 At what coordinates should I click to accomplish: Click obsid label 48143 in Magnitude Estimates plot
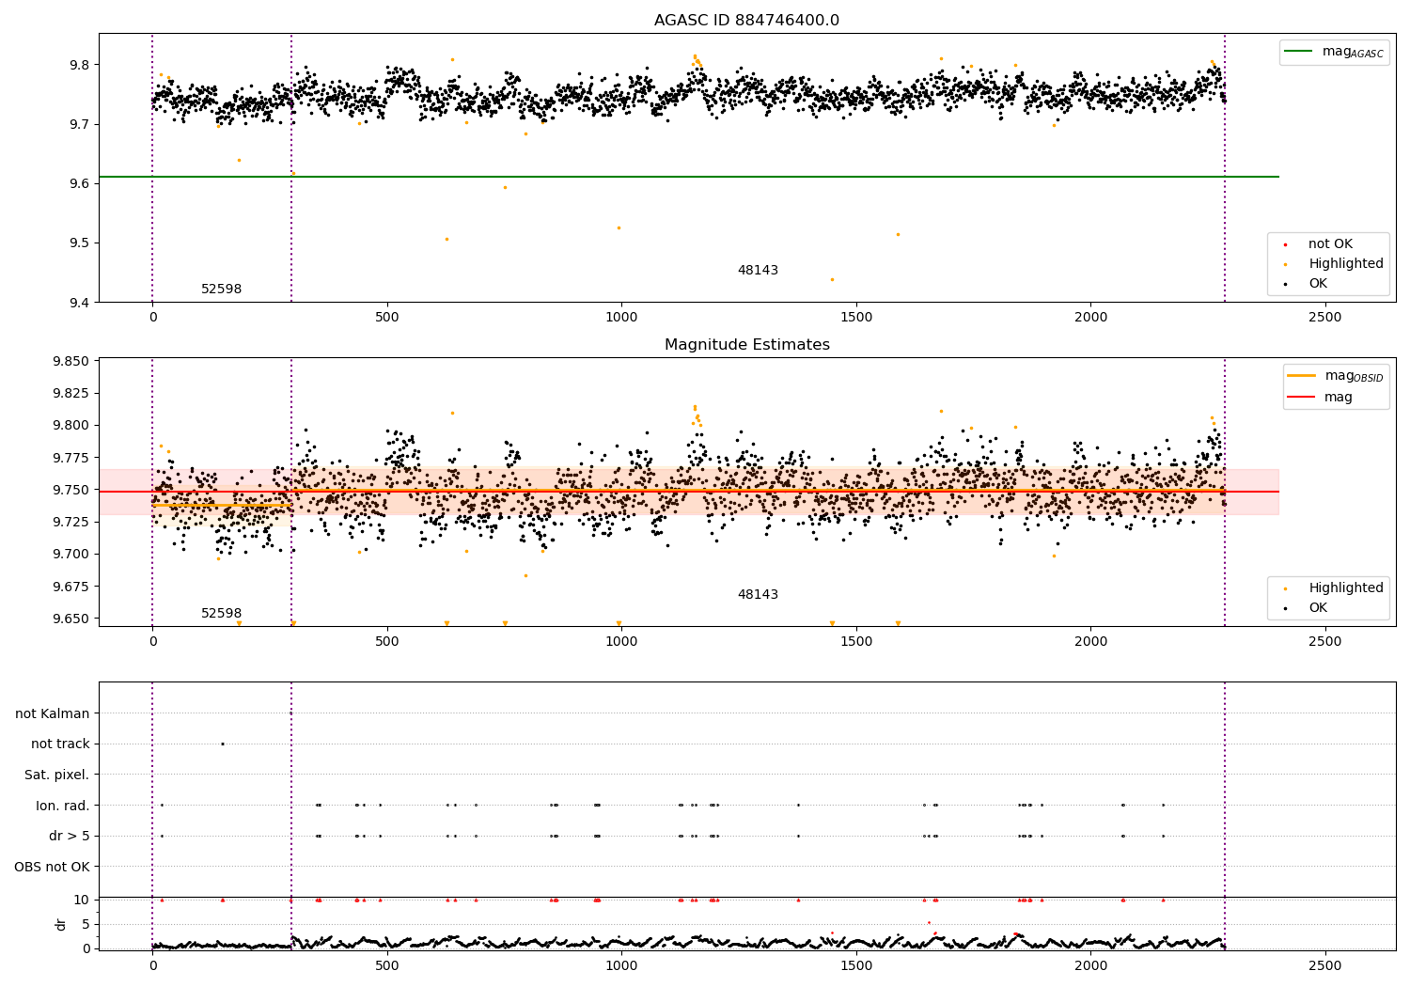[758, 595]
